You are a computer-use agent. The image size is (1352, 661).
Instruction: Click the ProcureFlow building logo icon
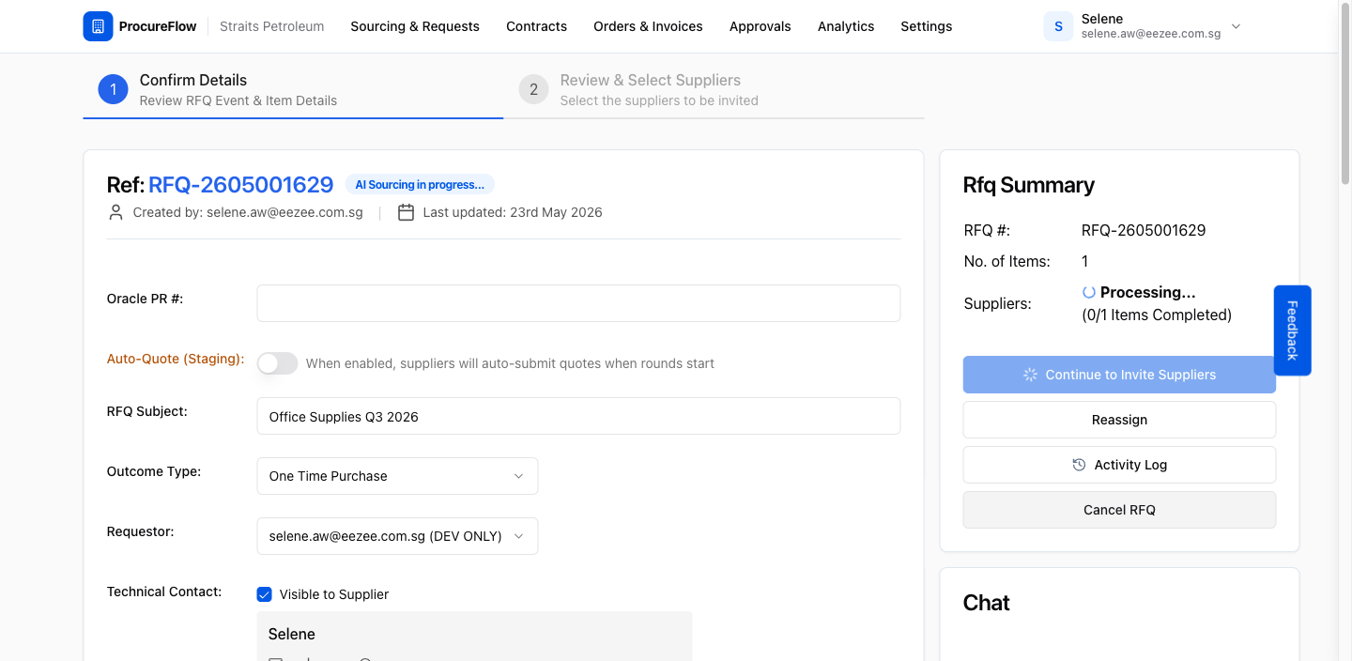pos(98,26)
